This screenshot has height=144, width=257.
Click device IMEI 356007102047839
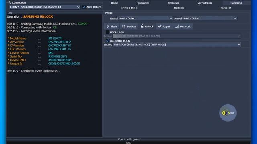[60, 60]
